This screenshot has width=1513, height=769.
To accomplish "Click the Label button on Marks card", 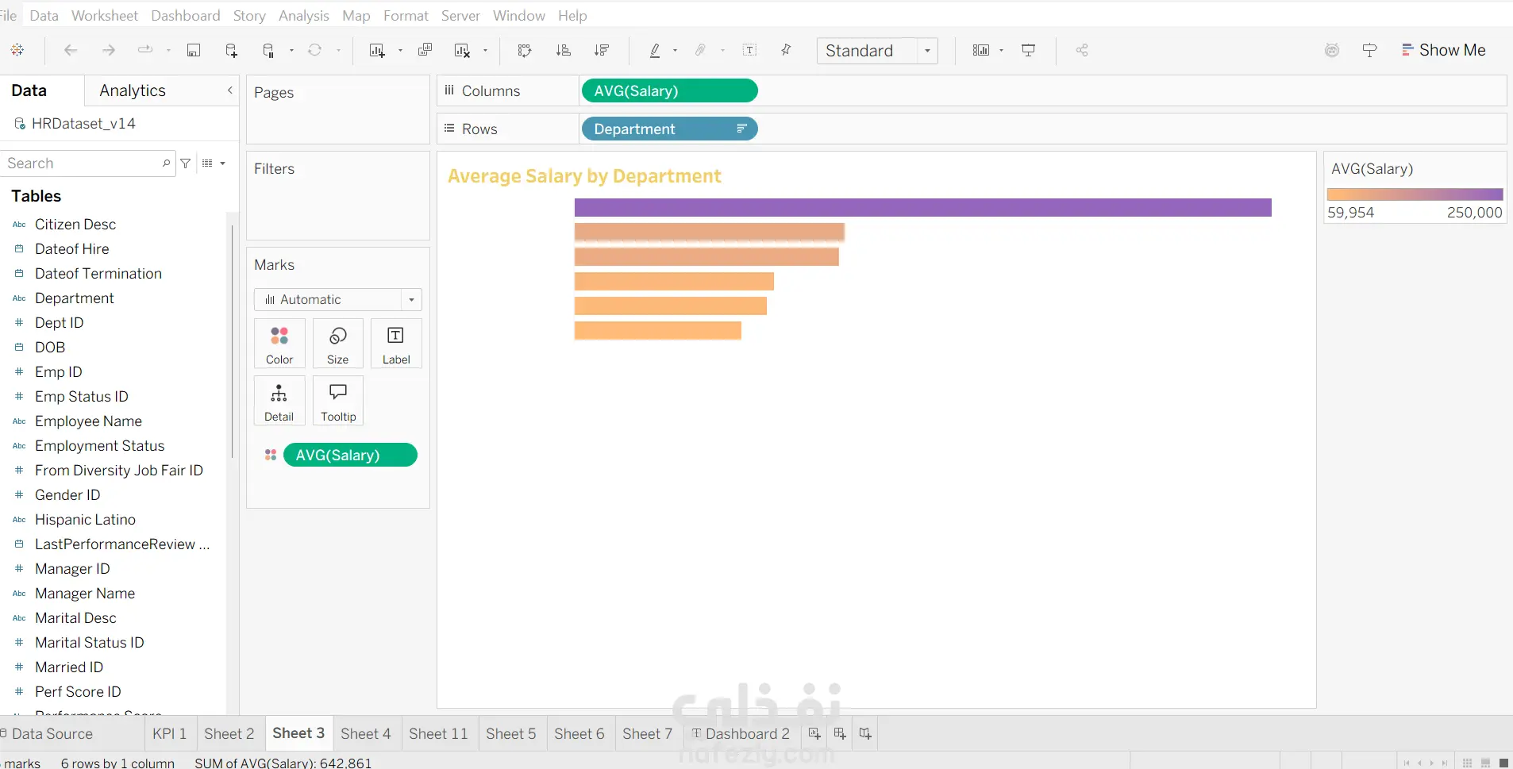I will pyautogui.click(x=396, y=344).
